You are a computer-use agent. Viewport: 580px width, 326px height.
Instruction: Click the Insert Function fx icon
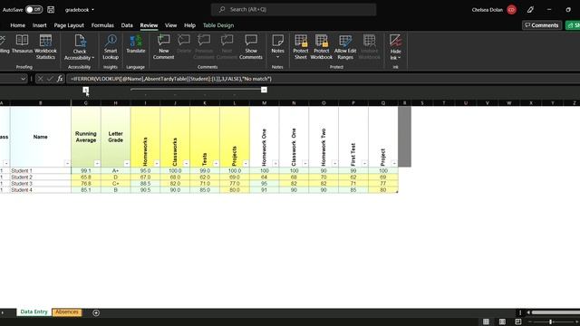click(x=60, y=79)
